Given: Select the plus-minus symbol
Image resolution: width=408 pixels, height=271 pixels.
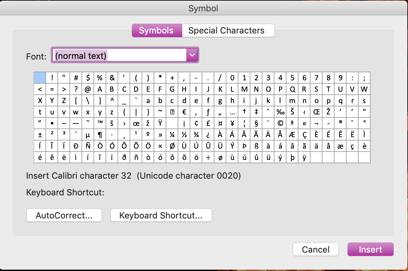Looking at the screenshot, I should [x=40, y=135].
